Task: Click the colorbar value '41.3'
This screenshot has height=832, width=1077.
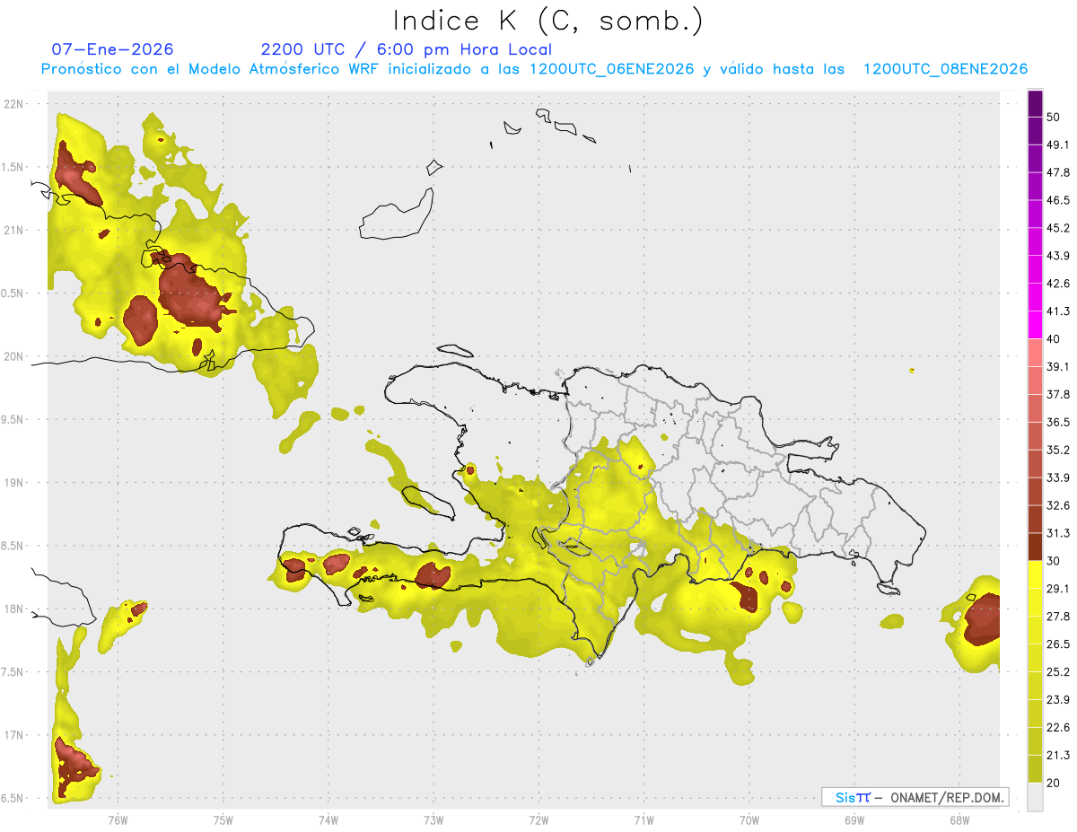Action: click(1058, 311)
